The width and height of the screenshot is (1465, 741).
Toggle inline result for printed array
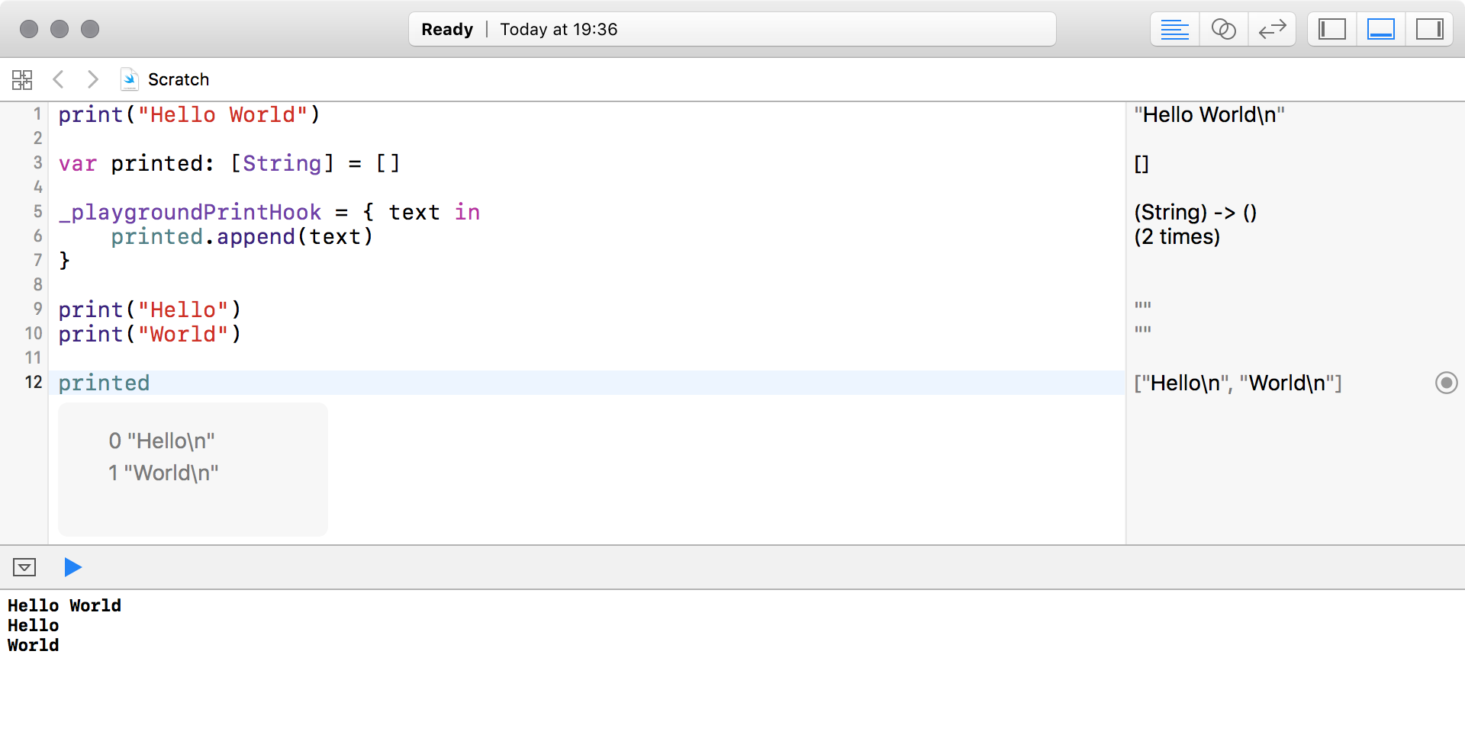[1446, 383]
